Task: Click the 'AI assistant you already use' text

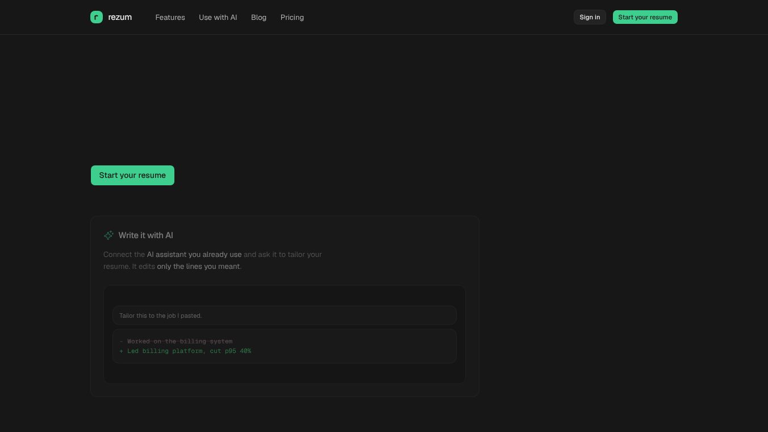Action: [194, 255]
